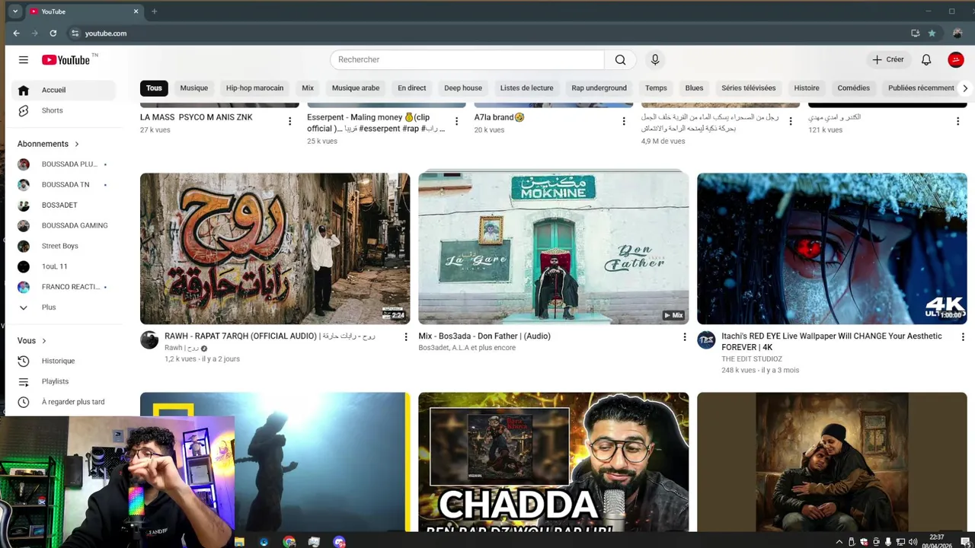The image size is (975, 548).
Task: Bookmark this page with star icon
Action: pos(932,33)
